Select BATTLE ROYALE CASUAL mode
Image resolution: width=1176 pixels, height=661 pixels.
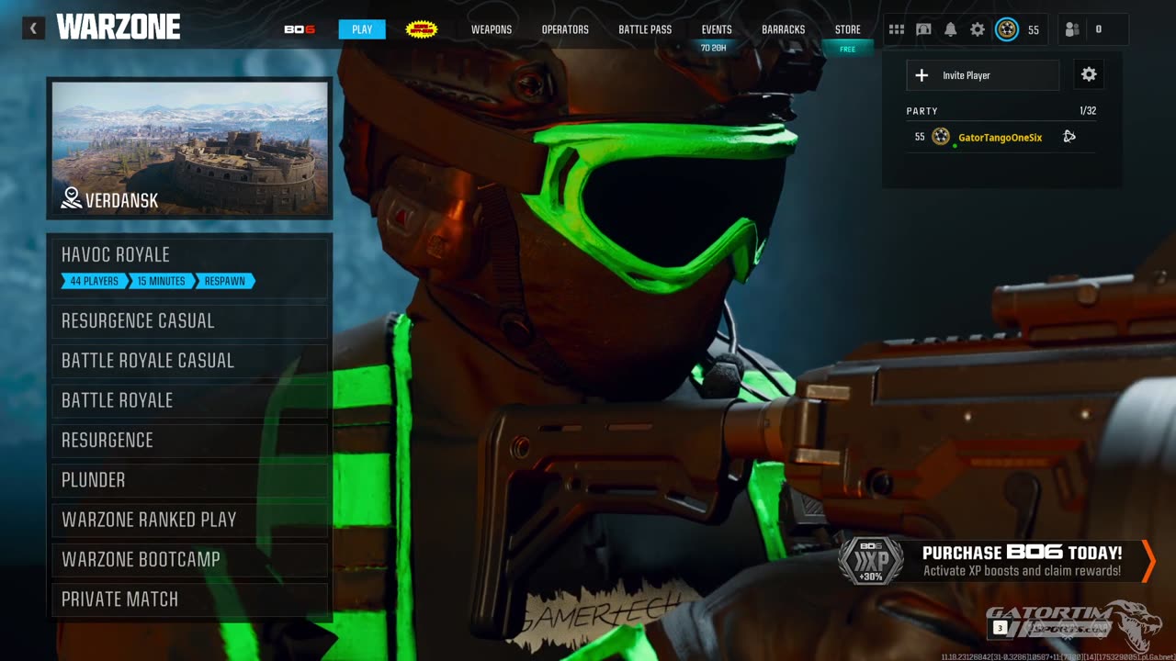point(189,361)
